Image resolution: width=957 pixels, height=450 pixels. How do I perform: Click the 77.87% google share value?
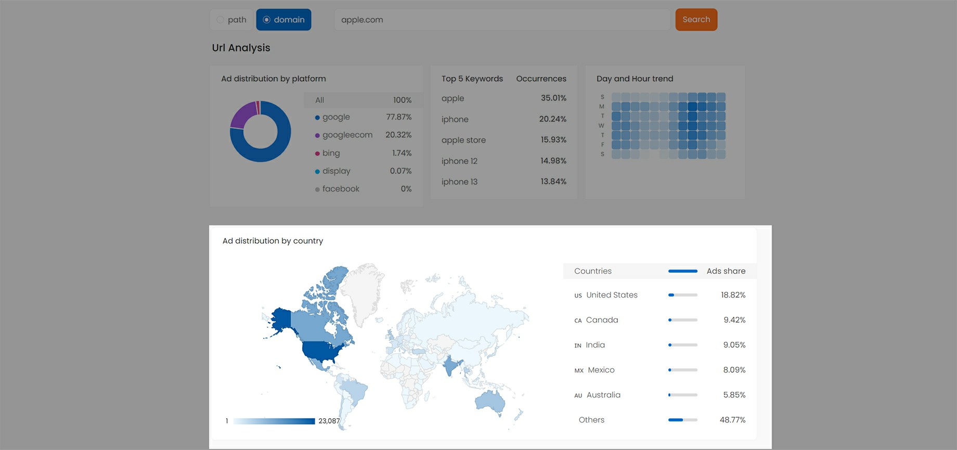click(398, 117)
